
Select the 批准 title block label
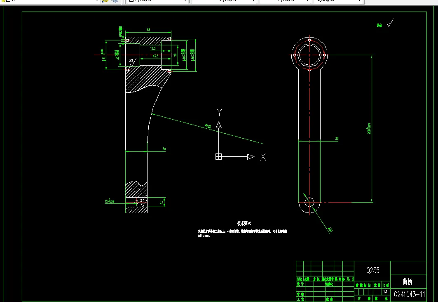pos(329,299)
